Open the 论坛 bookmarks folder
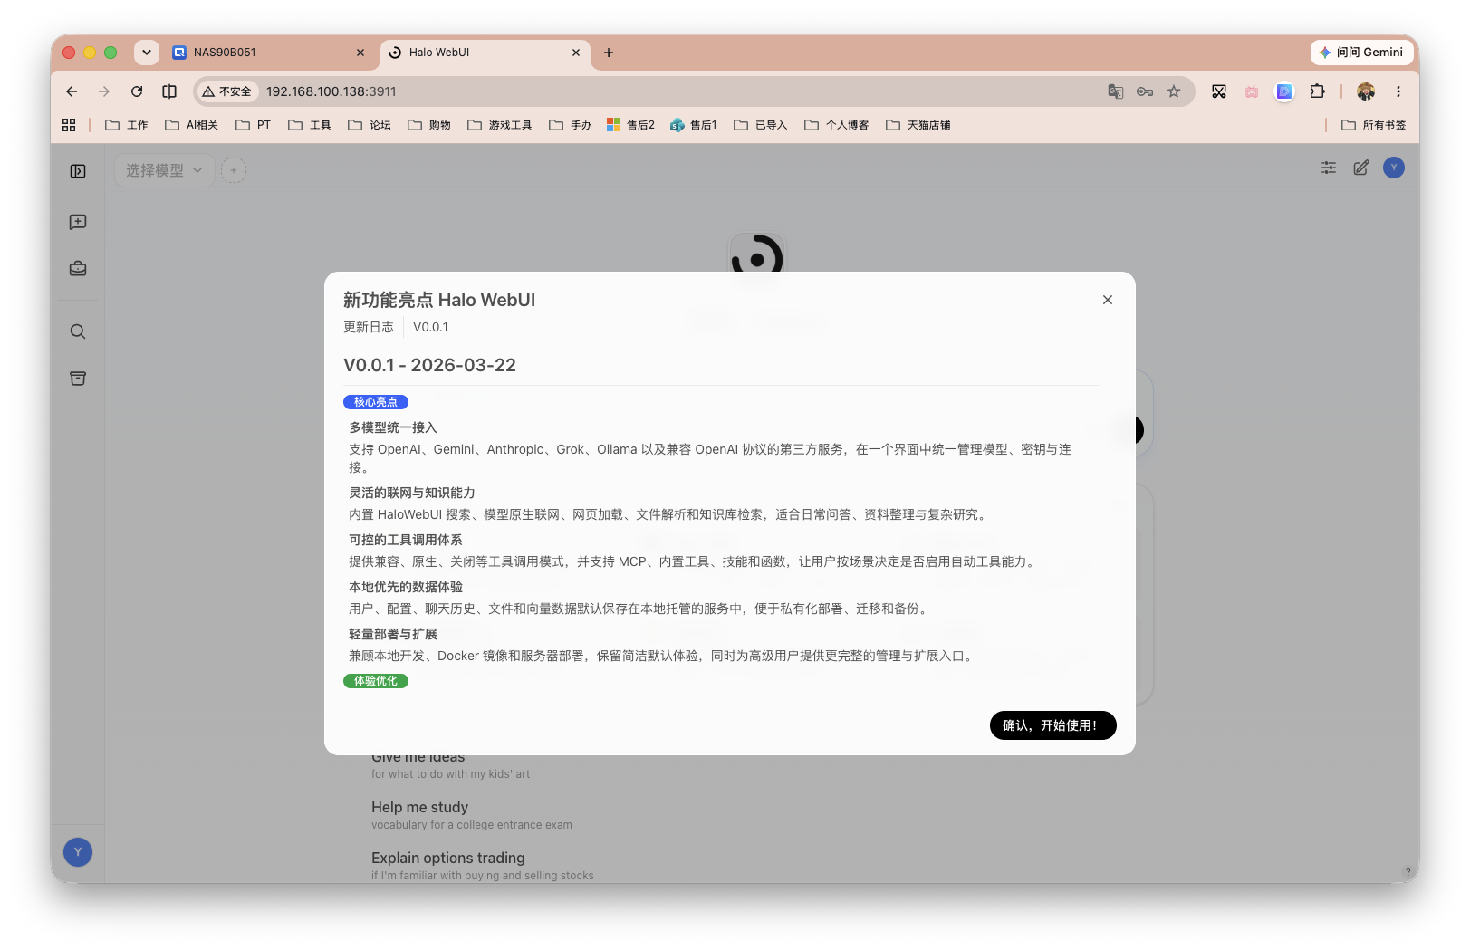This screenshot has height=950, width=1470. tap(370, 125)
